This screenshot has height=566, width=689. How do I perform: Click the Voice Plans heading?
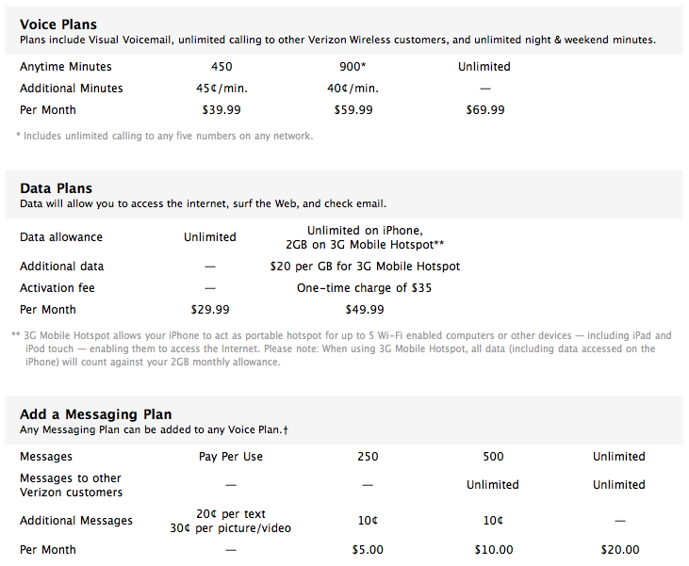(57, 24)
